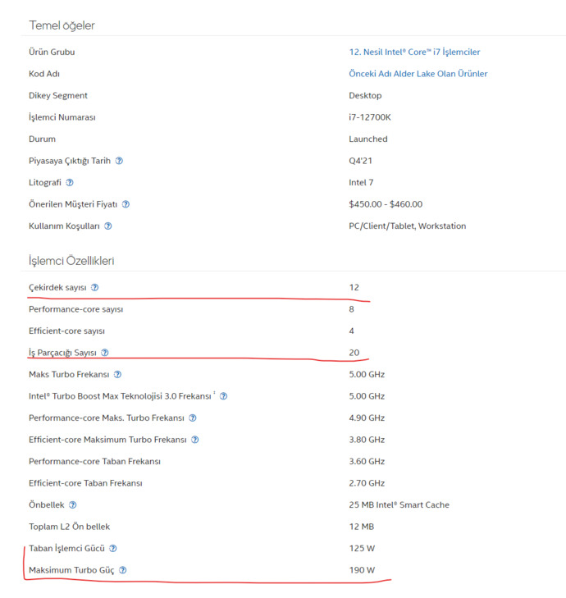Click the Kod Adı label
Viewport: 566px width, 598px height.
(44, 74)
